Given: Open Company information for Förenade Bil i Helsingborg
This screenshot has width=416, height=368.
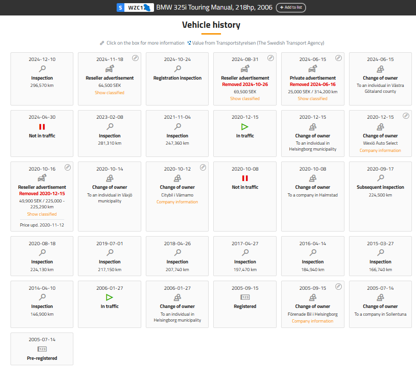Looking at the screenshot, I should (313, 321).
